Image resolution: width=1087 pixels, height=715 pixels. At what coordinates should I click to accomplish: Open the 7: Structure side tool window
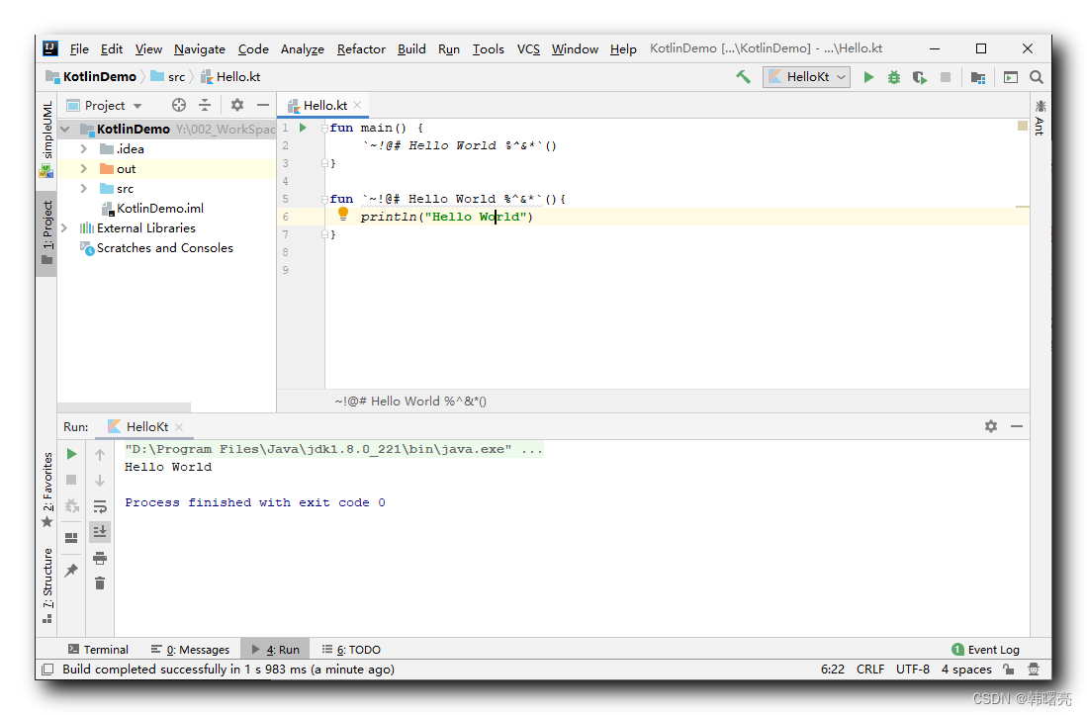pos(46,585)
